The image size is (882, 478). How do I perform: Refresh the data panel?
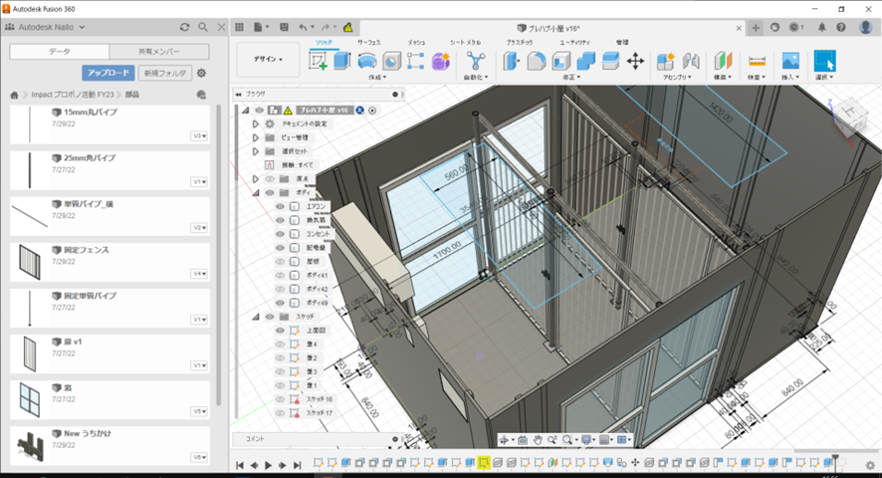pos(184,27)
